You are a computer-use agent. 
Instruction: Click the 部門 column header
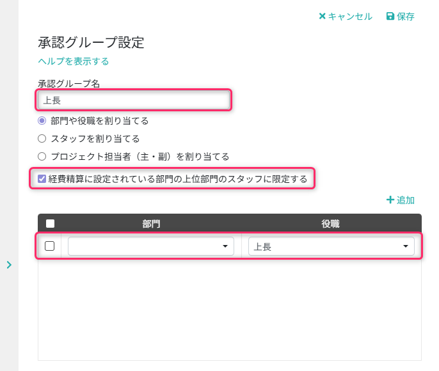151,224
